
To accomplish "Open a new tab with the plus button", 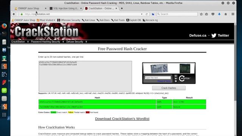I will pyautogui.click(x=122, y=8).
